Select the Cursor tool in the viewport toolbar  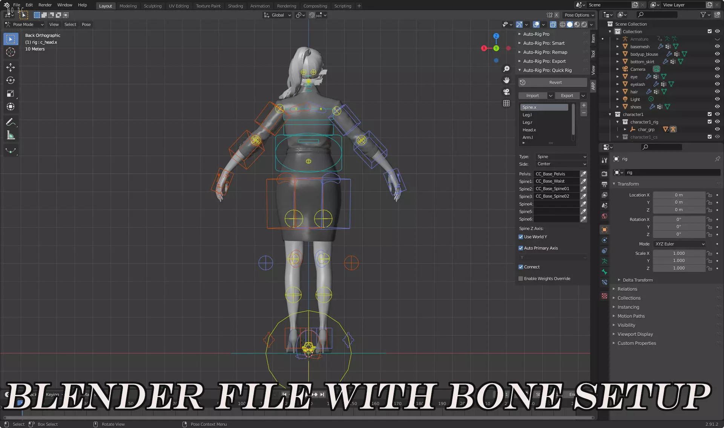pos(11,52)
